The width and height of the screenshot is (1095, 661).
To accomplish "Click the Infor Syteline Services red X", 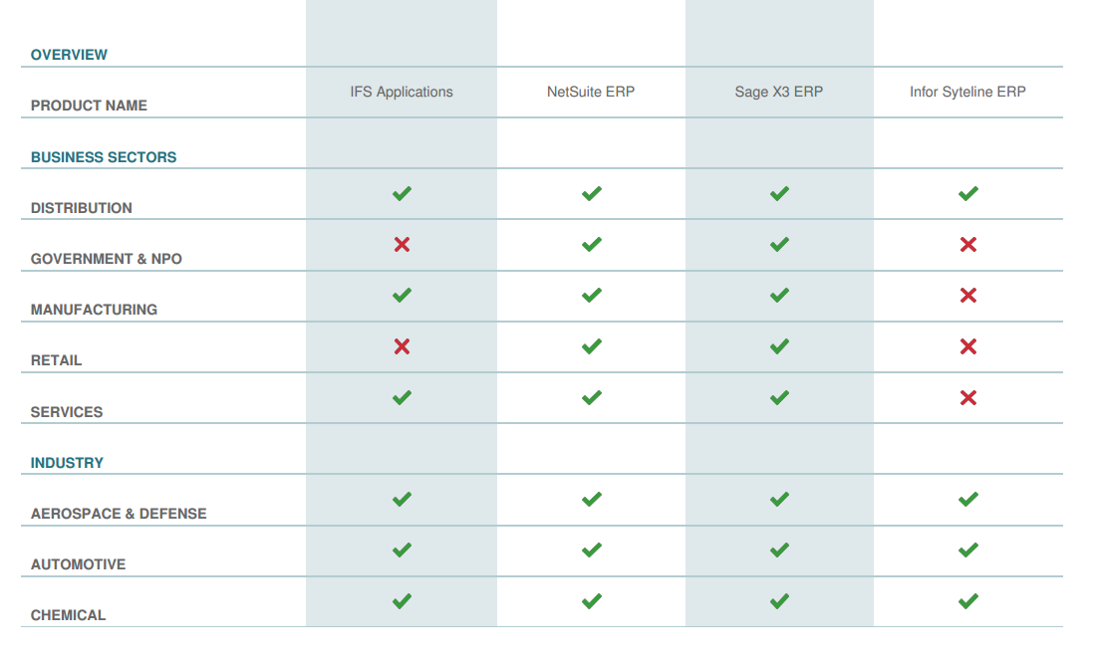I will point(967,397).
